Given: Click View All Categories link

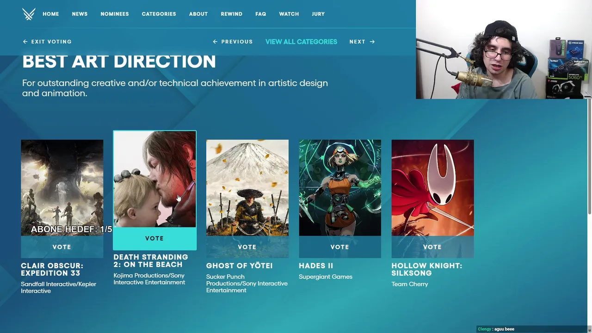Looking at the screenshot, I should [x=301, y=42].
